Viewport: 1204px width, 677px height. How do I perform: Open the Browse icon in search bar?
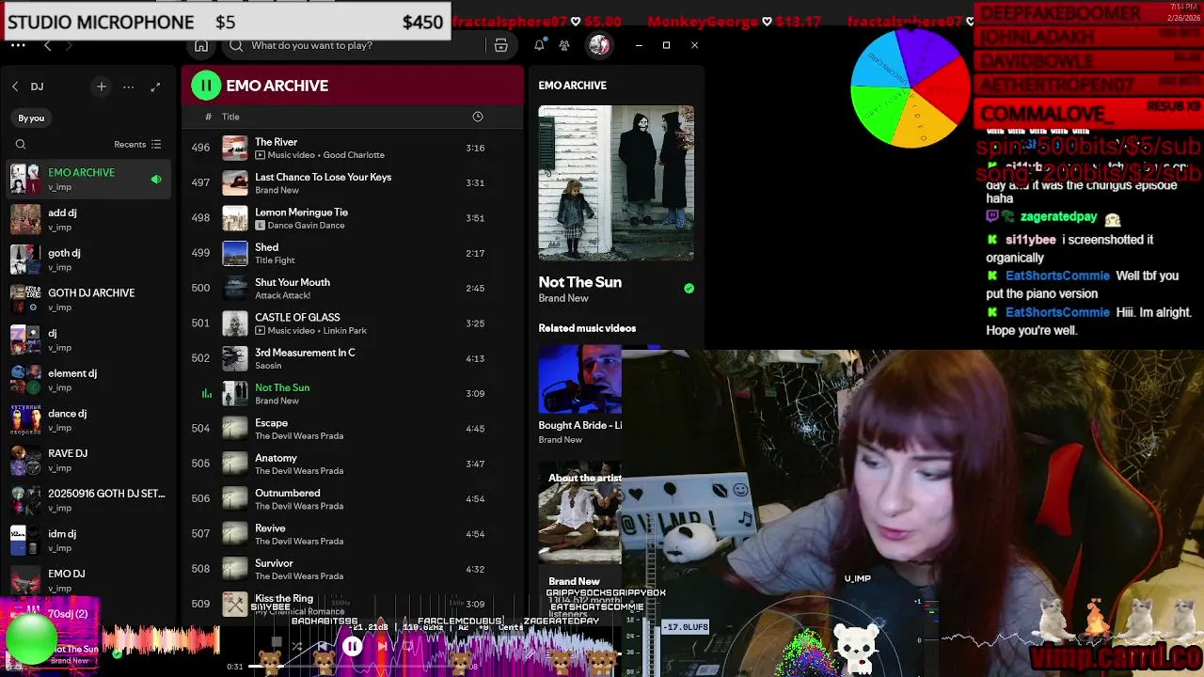[500, 45]
